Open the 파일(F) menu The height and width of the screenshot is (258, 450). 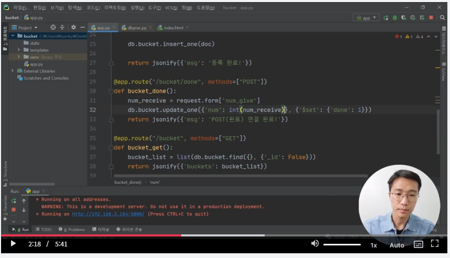point(21,8)
